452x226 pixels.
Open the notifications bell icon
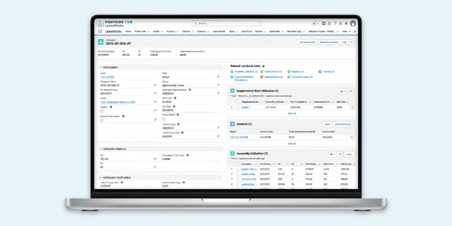(346, 24)
